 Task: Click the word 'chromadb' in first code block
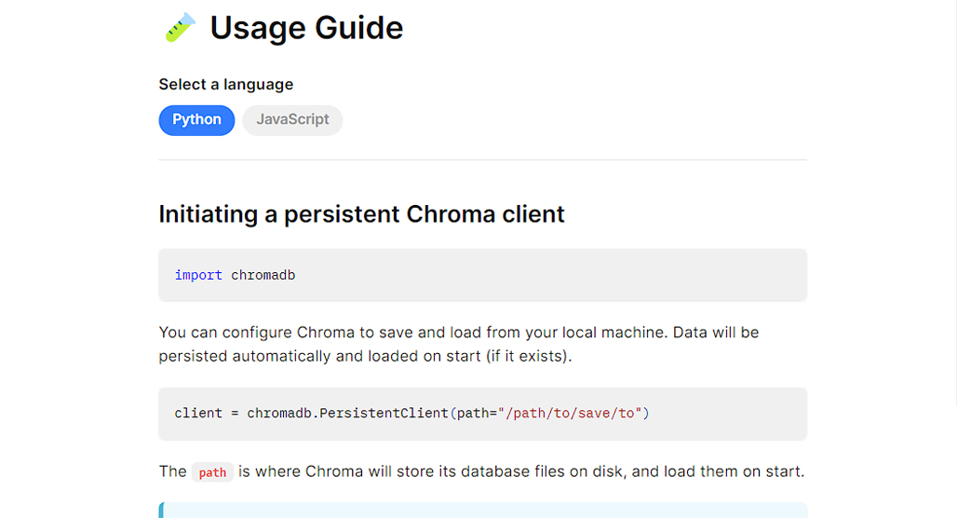263,276
